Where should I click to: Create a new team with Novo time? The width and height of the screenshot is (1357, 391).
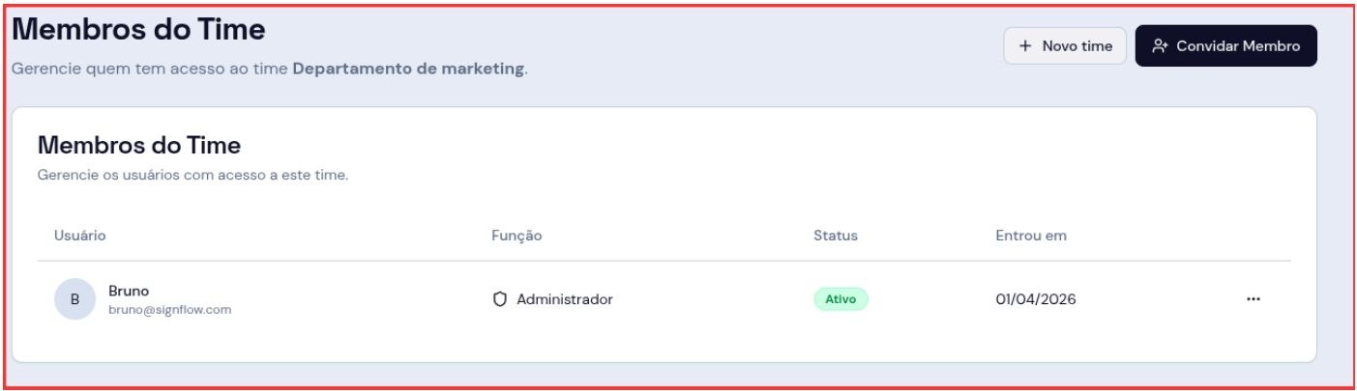(1065, 46)
